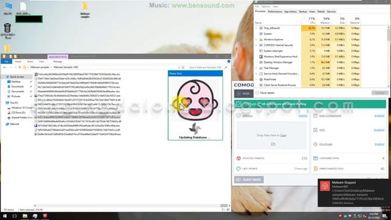Open the File tab in File Explorer
The height and width of the screenshot is (220, 391).
[7, 61]
